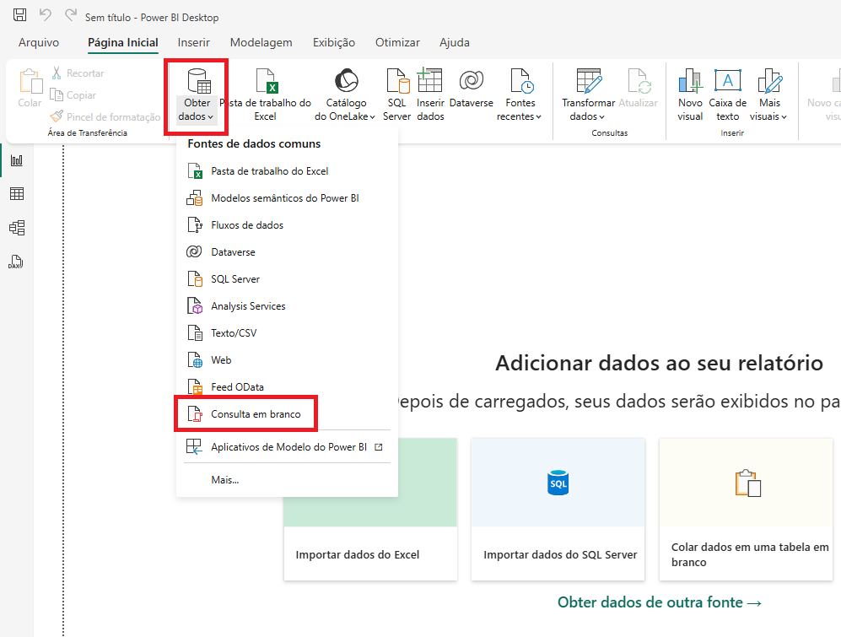Expand the Mais visuais dropdown
The width and height of the screenshot is (841, 637).
tap(784, 117)
